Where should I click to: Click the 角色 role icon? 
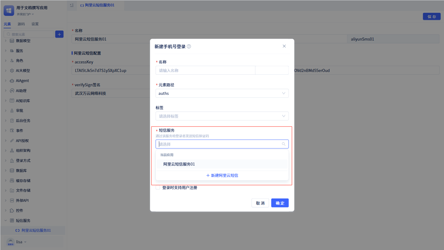tap(12, 61)
